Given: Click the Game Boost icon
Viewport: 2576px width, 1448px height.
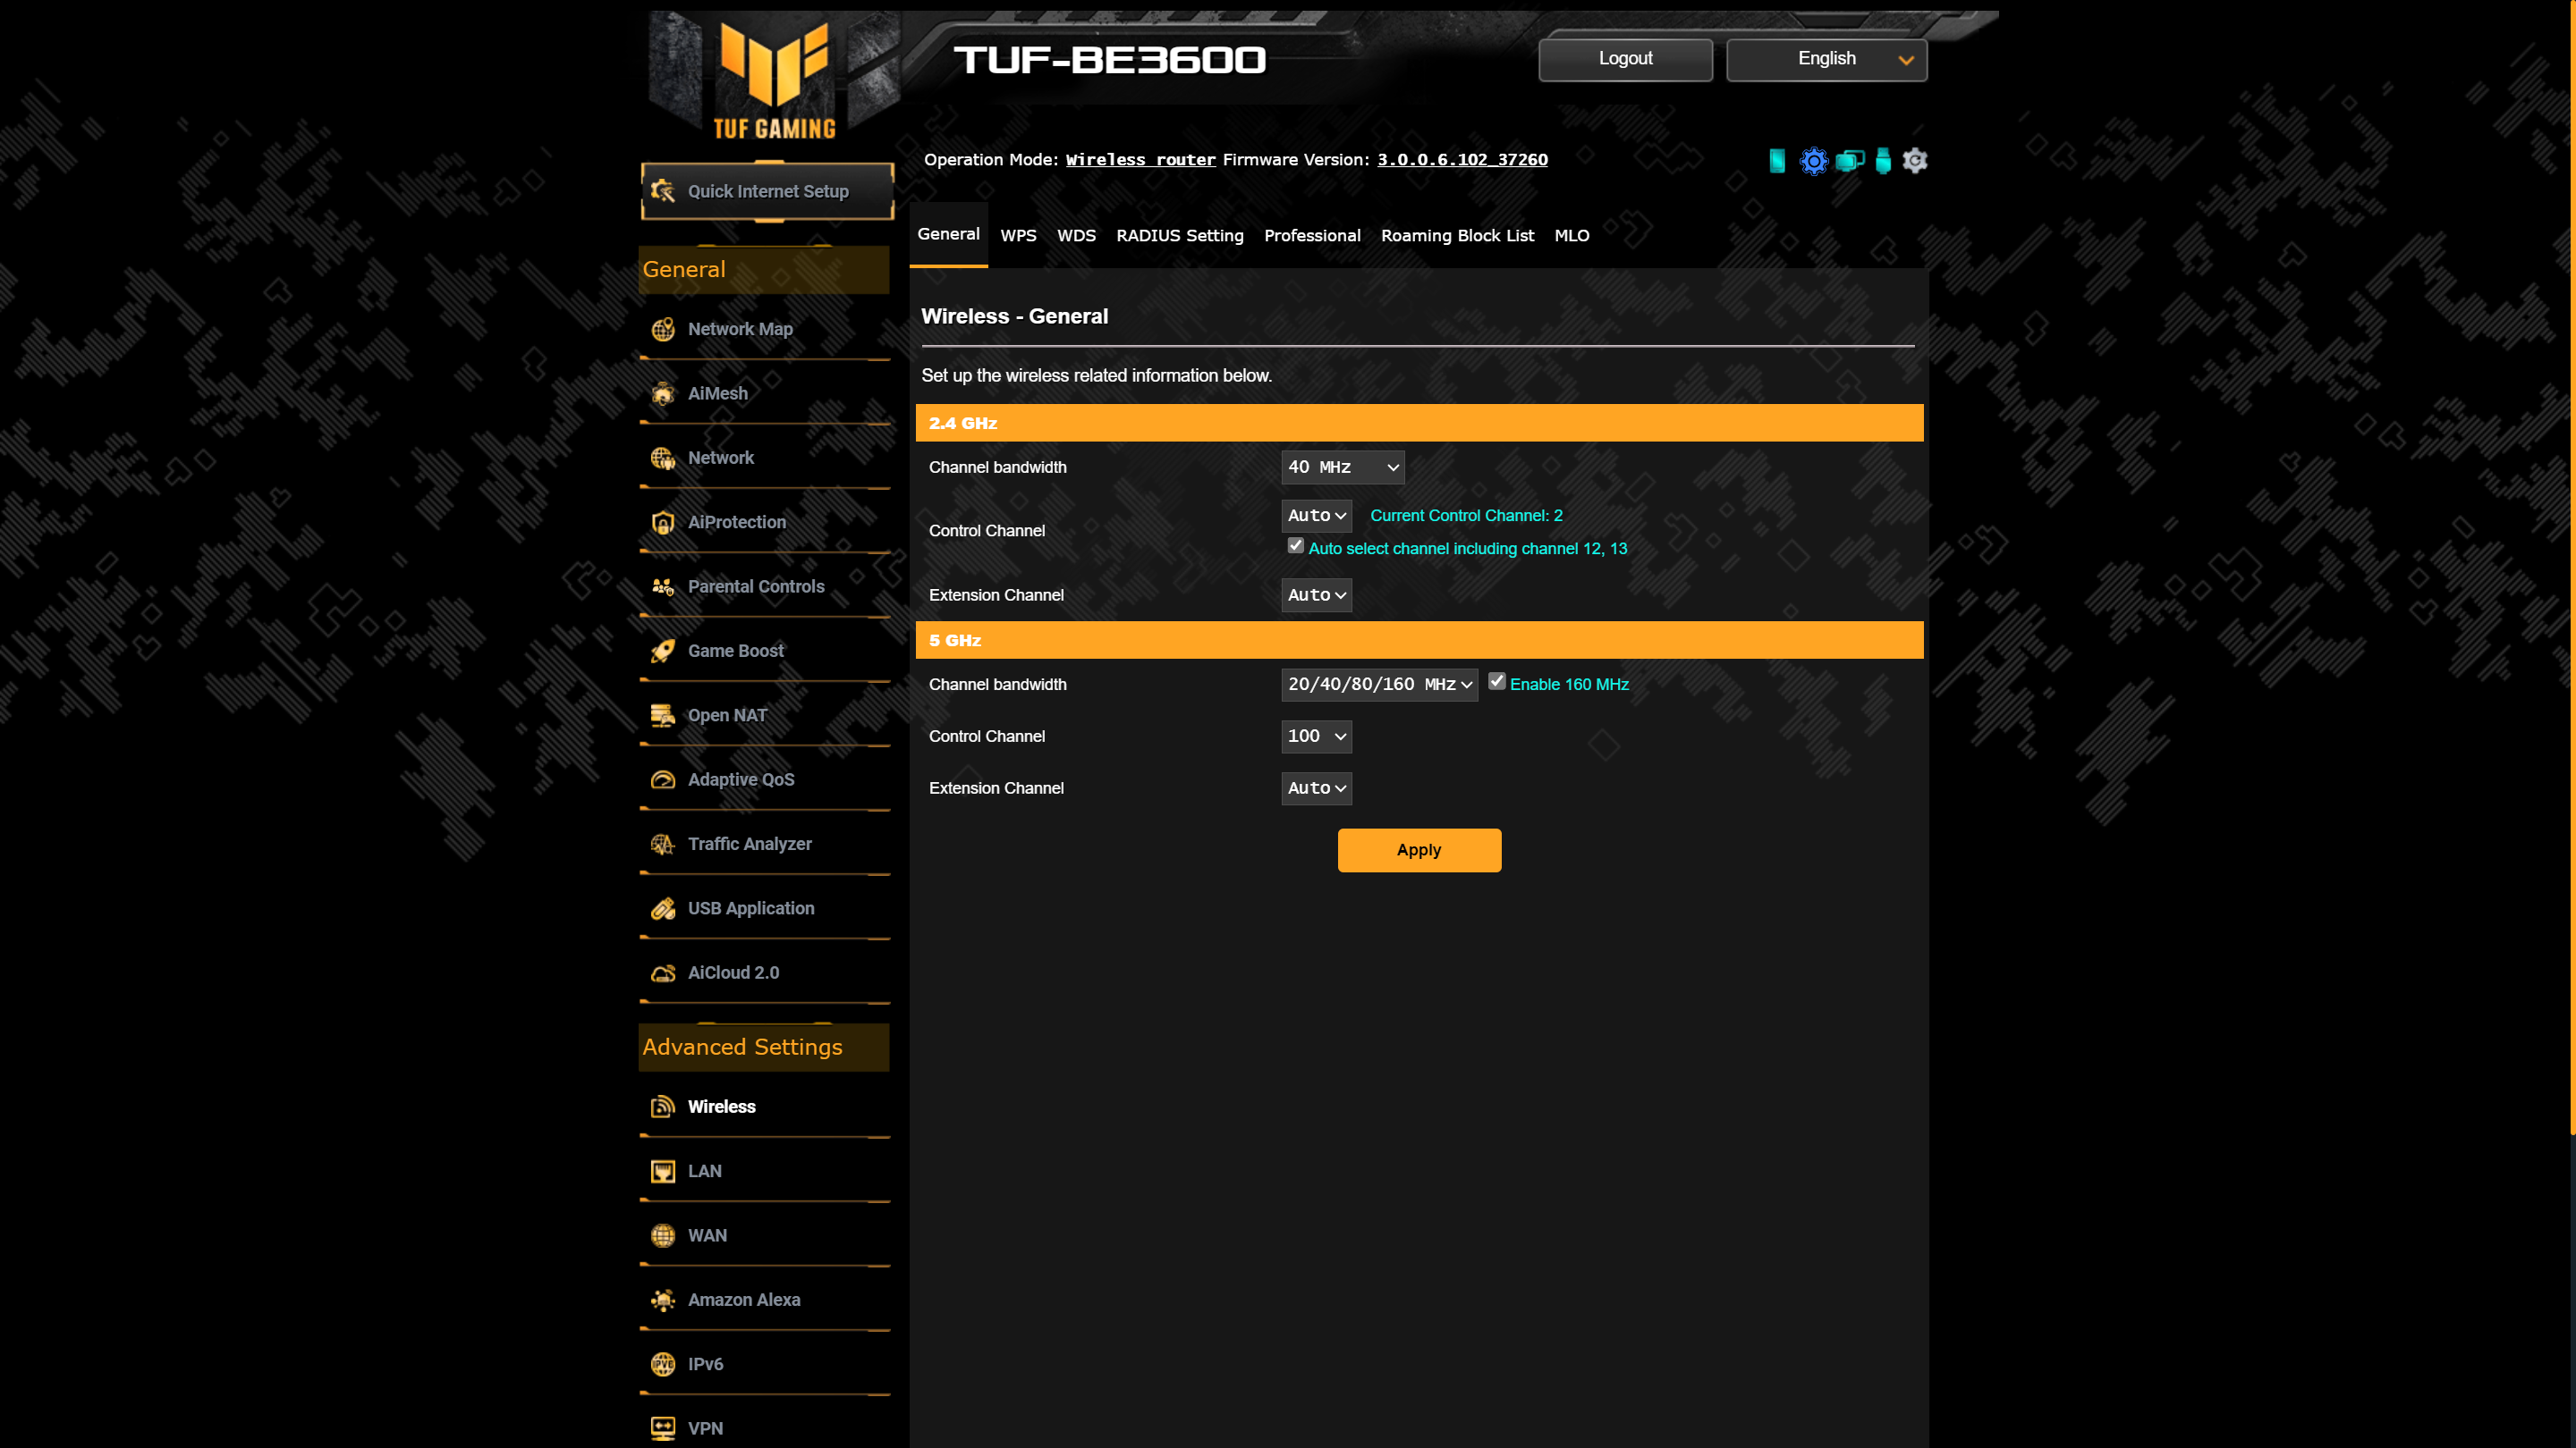Looking at the screenshot, I should 664,651.
